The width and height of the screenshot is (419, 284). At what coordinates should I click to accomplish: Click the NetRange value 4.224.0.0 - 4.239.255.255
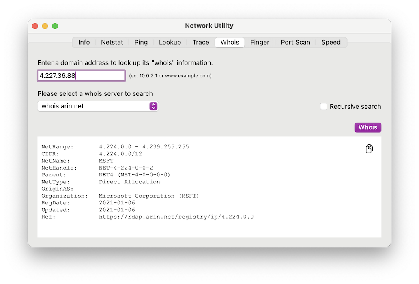point(144,147)
